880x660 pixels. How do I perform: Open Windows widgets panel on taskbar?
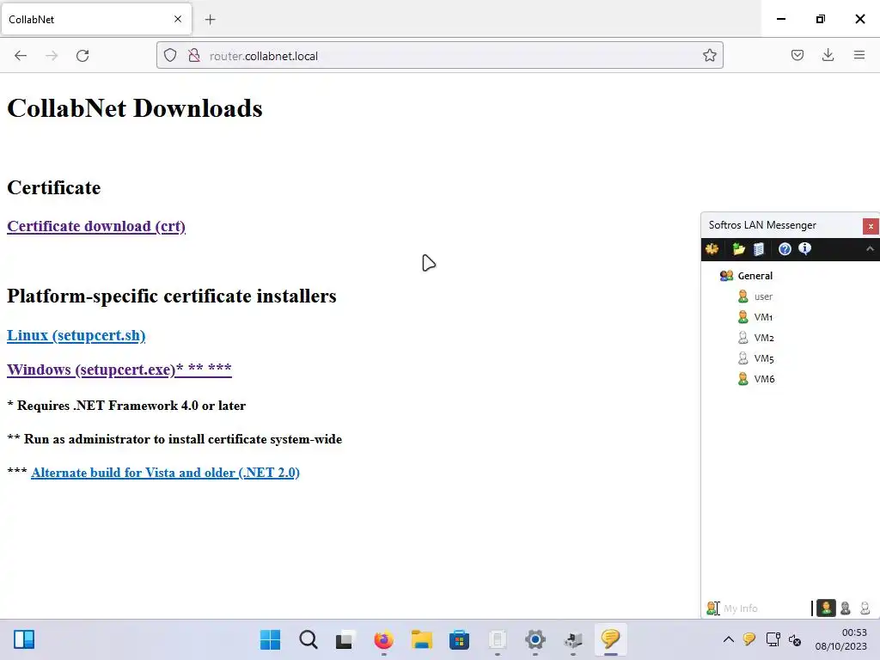(x=24, y=639)
